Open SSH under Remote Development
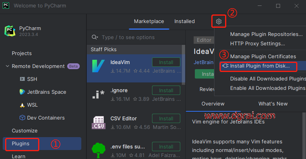 pos(32,79)
